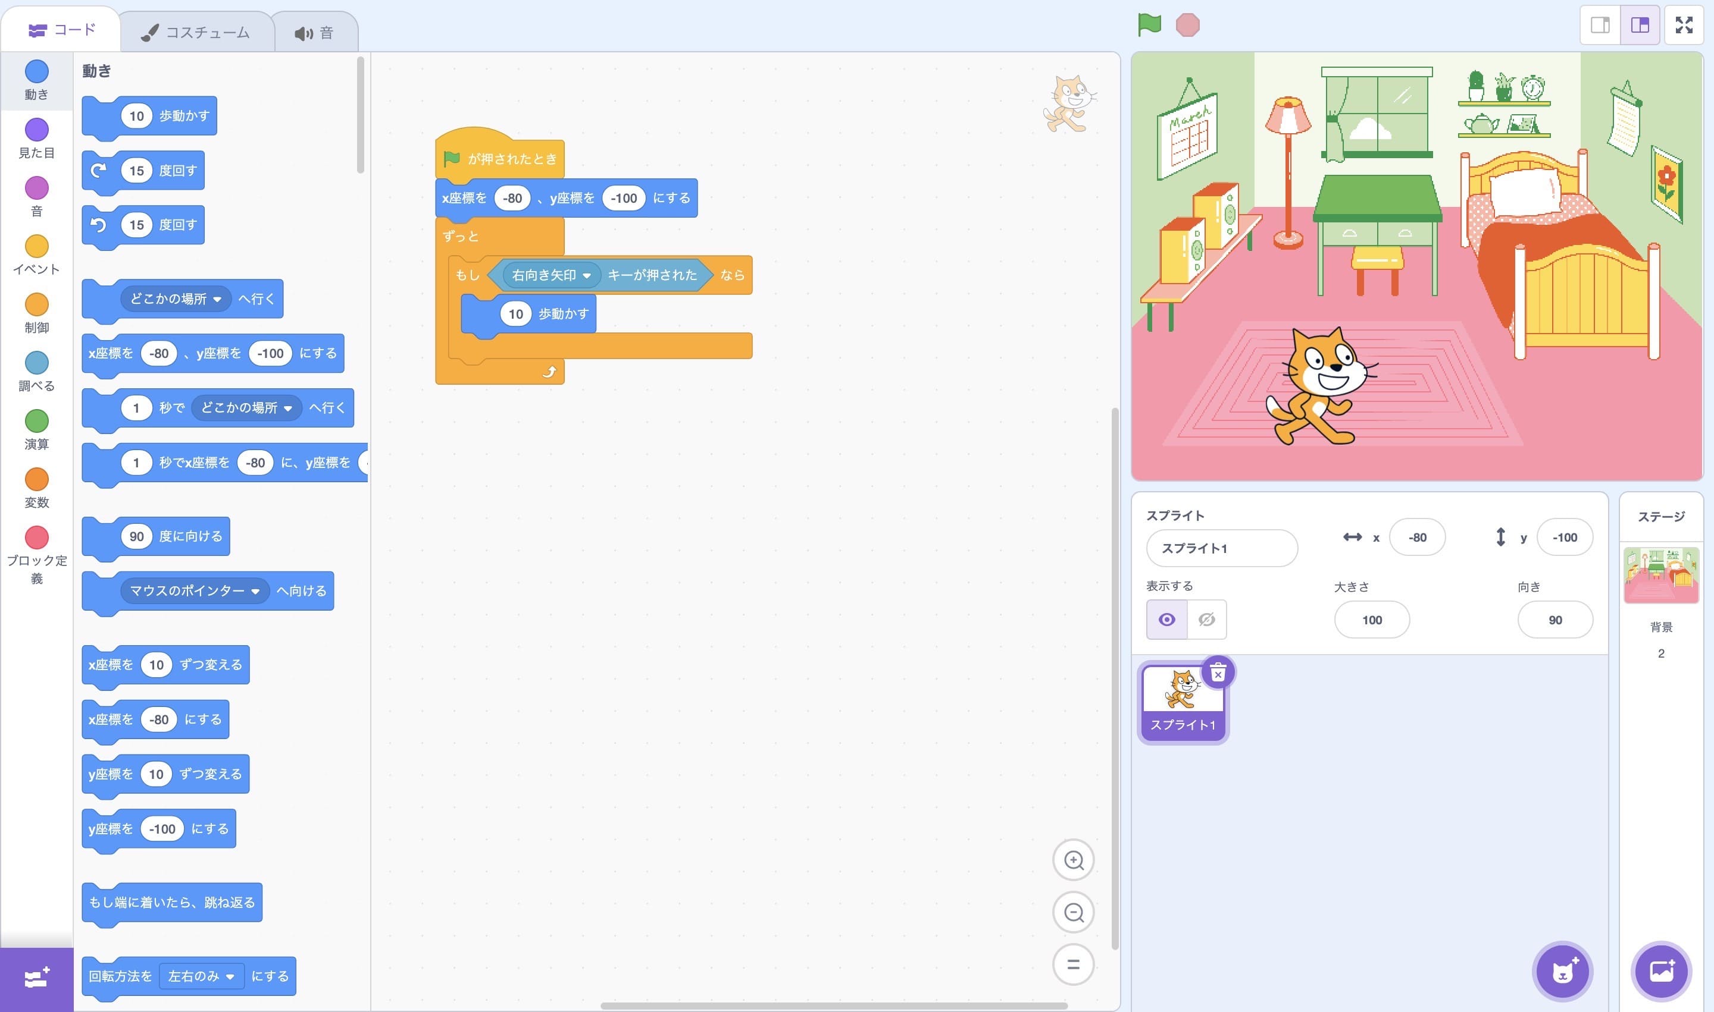
Task: Select the 変数 block category
Action: (x=37, y=488)
